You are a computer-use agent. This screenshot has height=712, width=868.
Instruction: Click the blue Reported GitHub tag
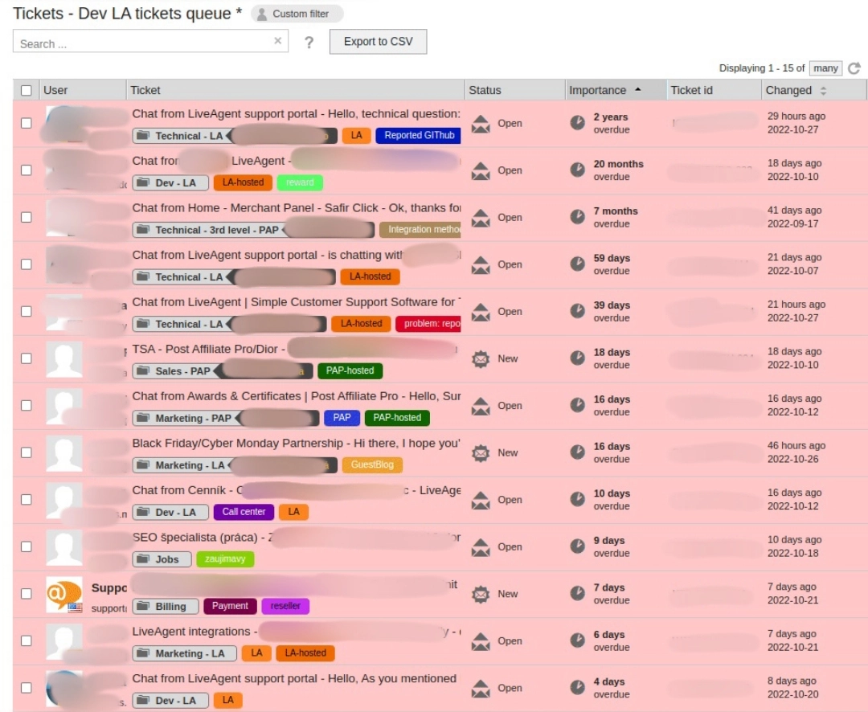419,136
